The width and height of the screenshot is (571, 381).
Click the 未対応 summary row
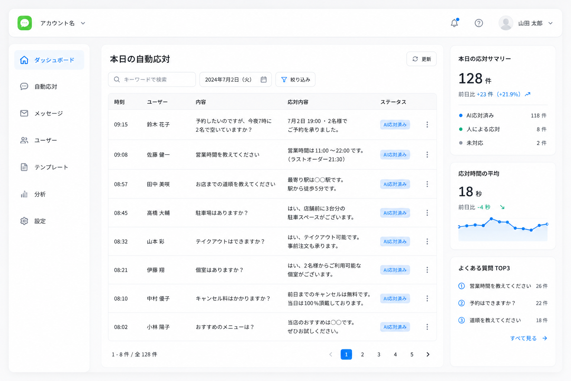[x=503, y=143]
